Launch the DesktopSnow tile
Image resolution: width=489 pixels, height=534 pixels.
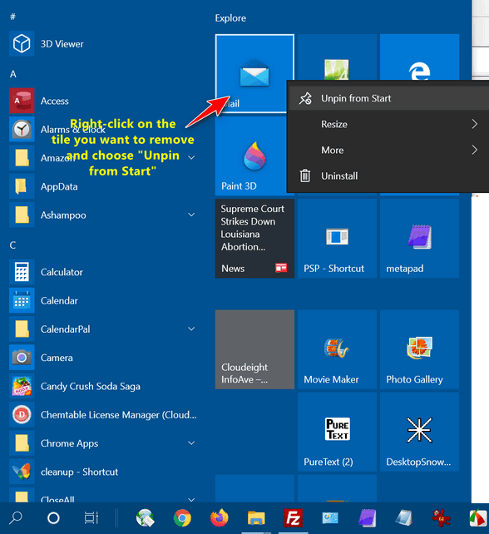point(419,432)
